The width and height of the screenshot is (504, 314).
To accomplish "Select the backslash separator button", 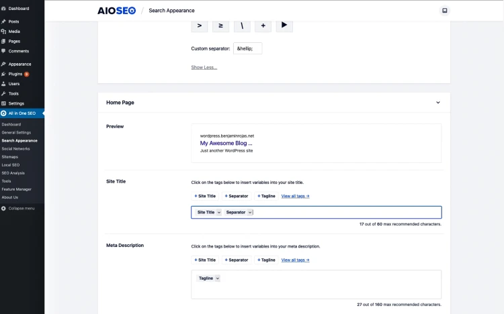I will (x=242, y=25).
